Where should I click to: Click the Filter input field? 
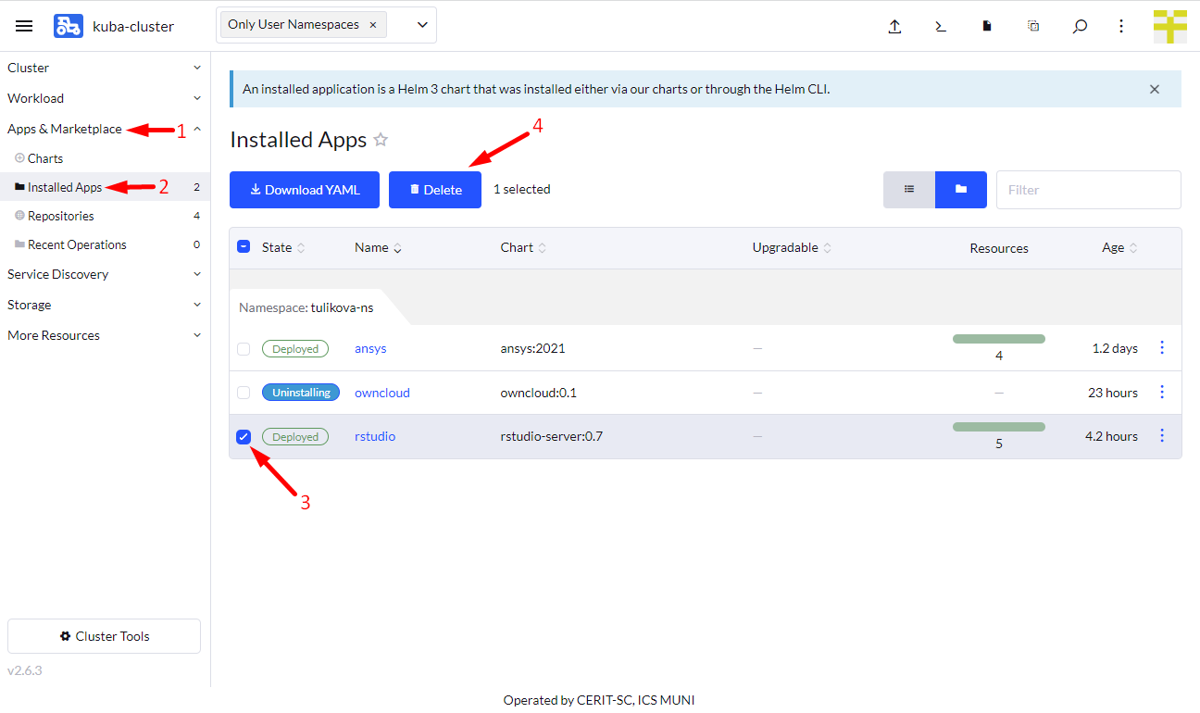click(x=1088, y=190)
